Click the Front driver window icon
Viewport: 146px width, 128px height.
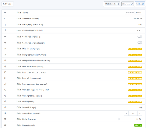(x=5, y=72)
